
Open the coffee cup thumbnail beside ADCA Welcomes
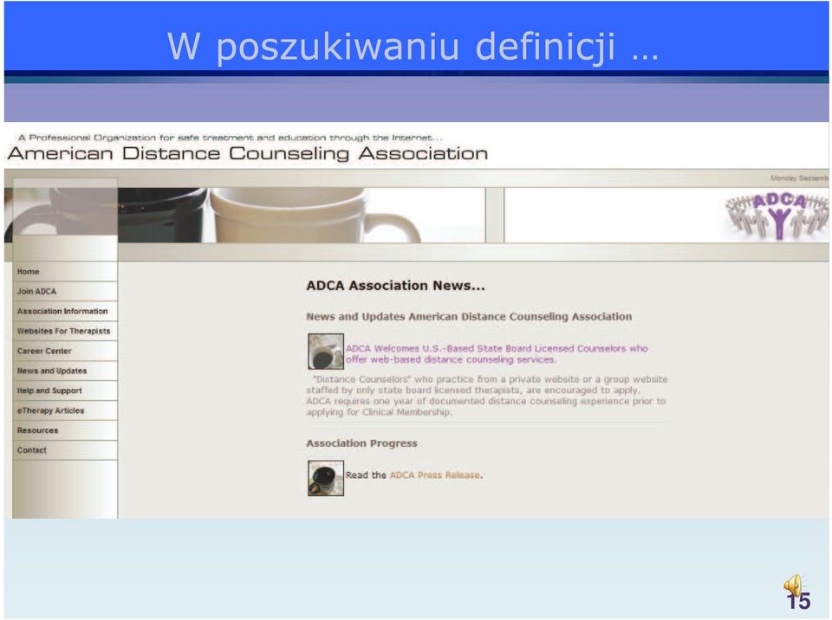point(326,351)
